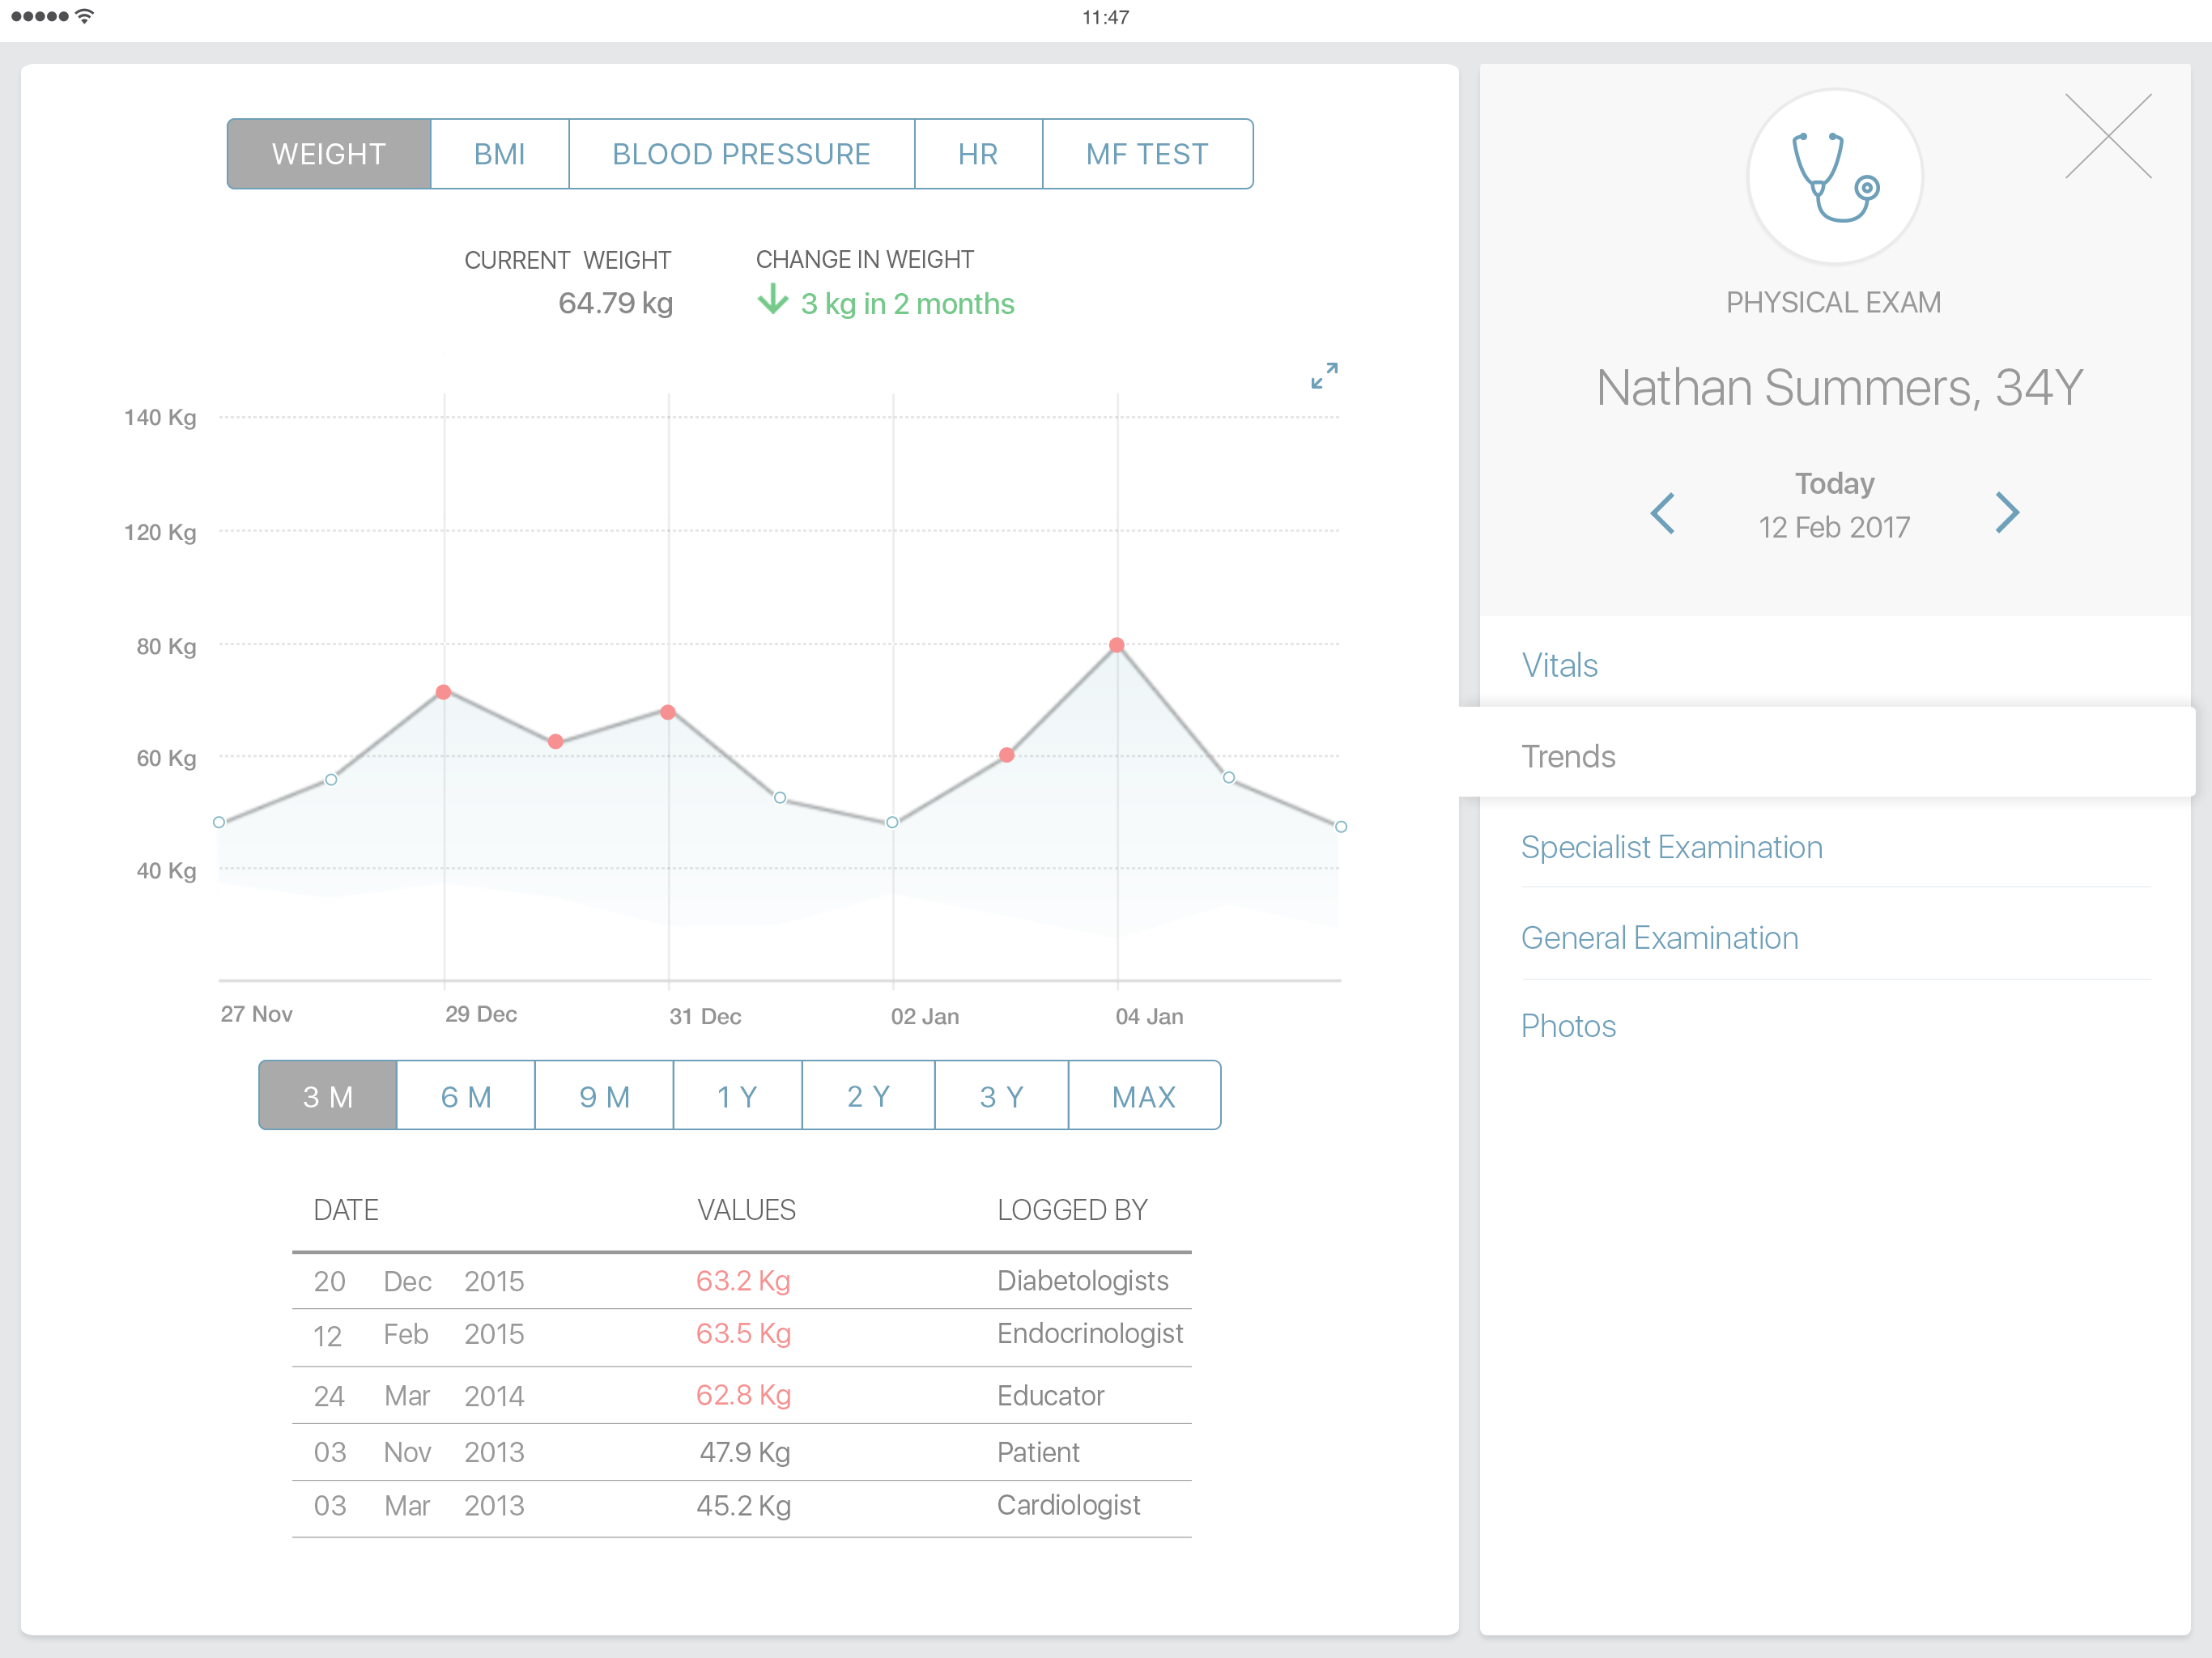
Task: Open the Vitals section
Action: point(1559,665)
